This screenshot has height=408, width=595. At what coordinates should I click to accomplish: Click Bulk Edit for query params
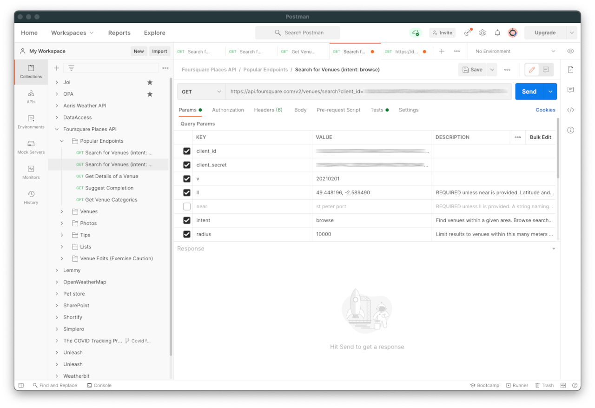click(x=541, y=137)
